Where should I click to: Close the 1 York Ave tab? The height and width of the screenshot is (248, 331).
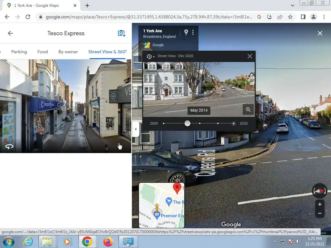pyautogui.click(x=75, y=5)
